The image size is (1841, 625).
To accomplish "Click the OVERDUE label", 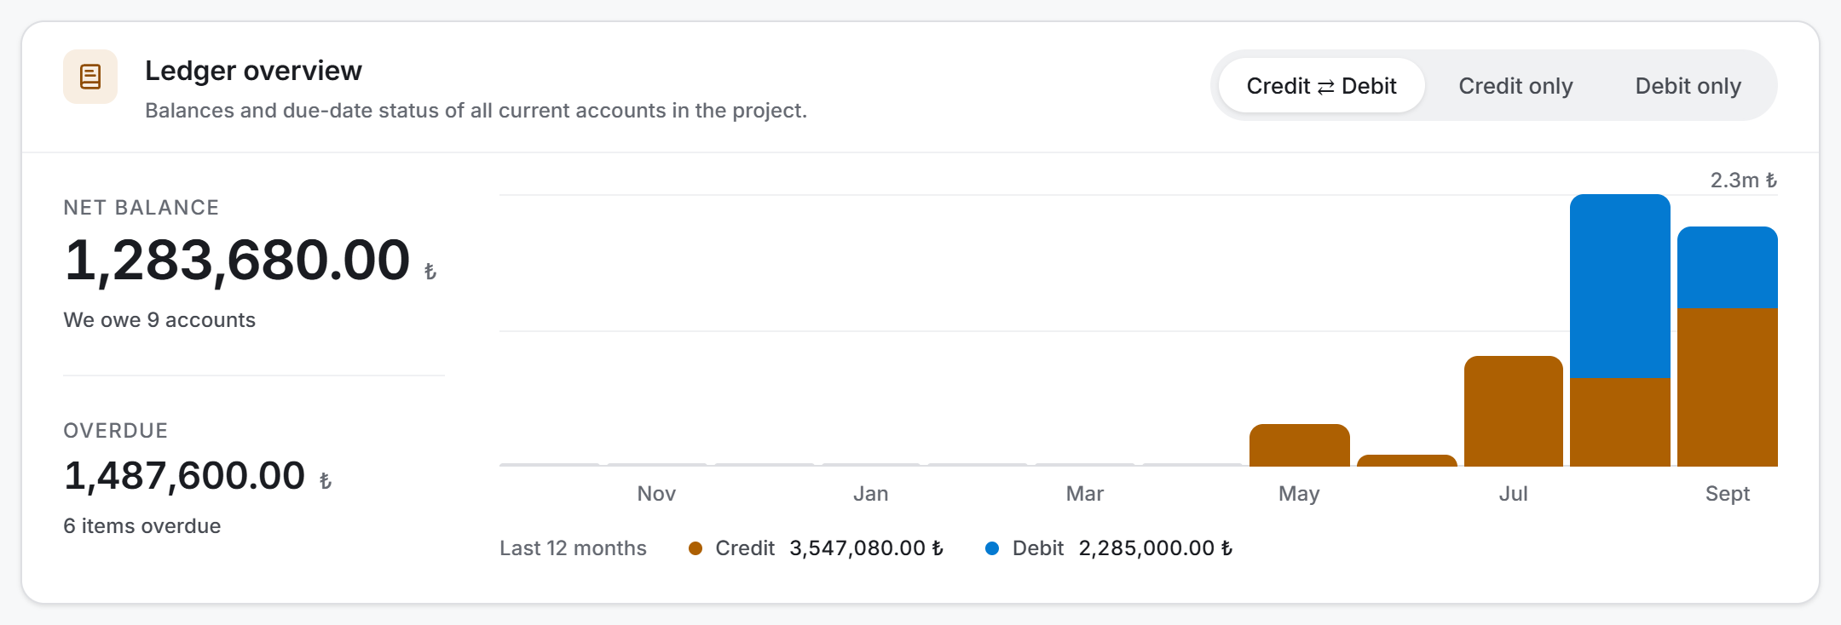I will (116, 431).
